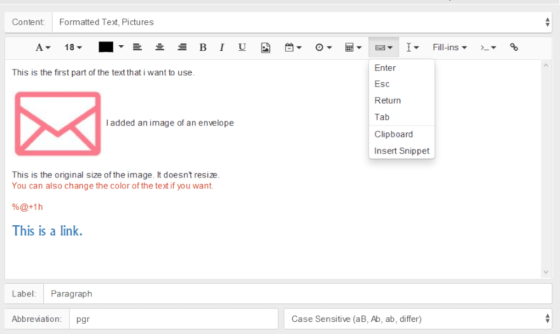Toggle bold formatting
The height and width of the screenshot is (334, 560).
(x=203, y=47)
